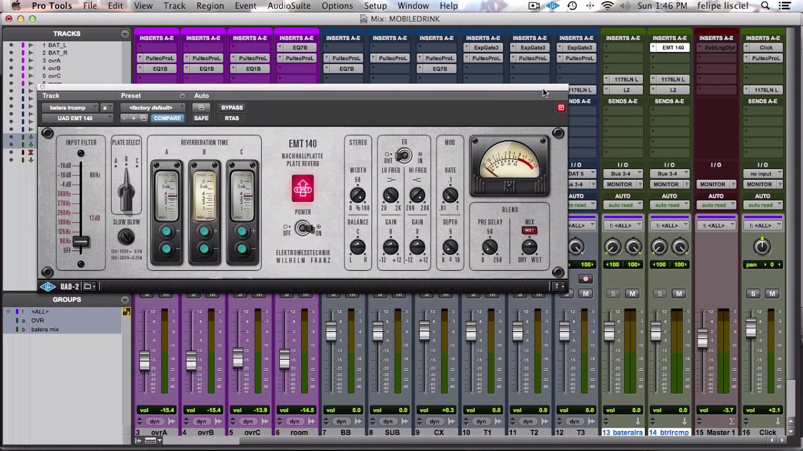
Task: Click the plugin target button in the header
Action: coord(561,108)
